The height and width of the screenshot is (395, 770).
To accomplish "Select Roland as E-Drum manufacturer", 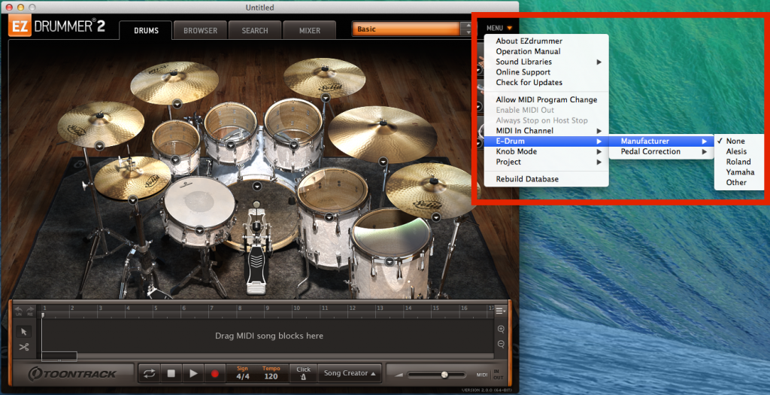I will pos(738,162).
